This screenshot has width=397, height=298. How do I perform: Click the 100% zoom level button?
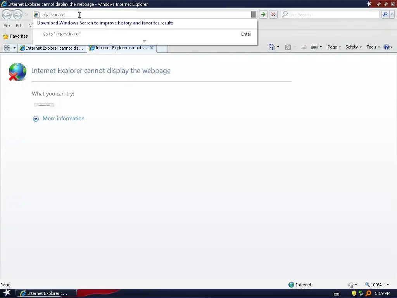373,285
